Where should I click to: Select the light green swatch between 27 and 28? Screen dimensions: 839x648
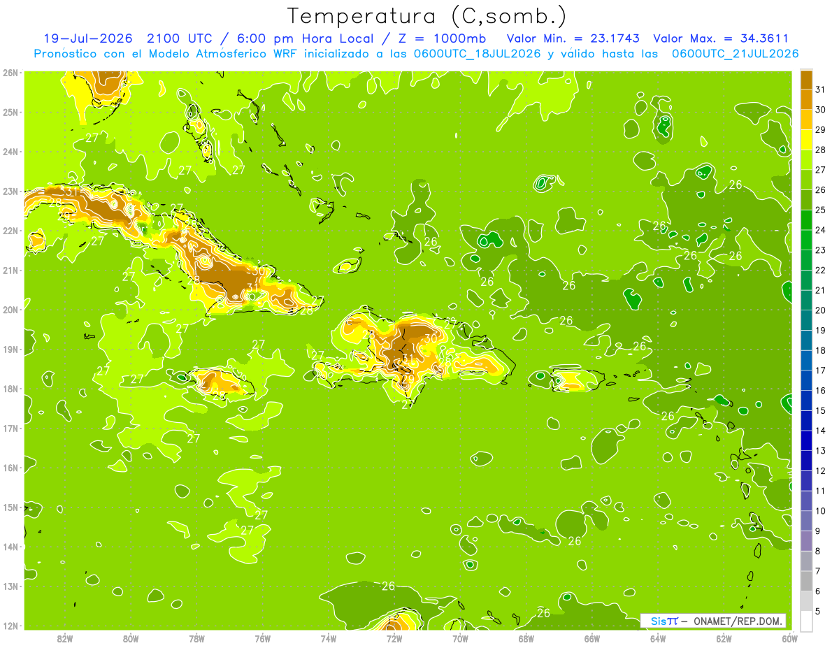click(806, 160)
